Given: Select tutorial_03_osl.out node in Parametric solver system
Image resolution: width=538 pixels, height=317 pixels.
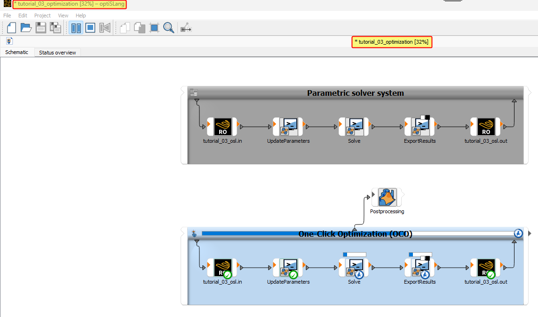Looking at the screenshot, I should click(x=486, y=126).
